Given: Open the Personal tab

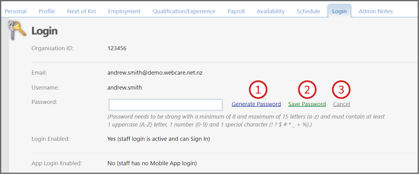Looking at the screenshot, I should coord(16,11).
